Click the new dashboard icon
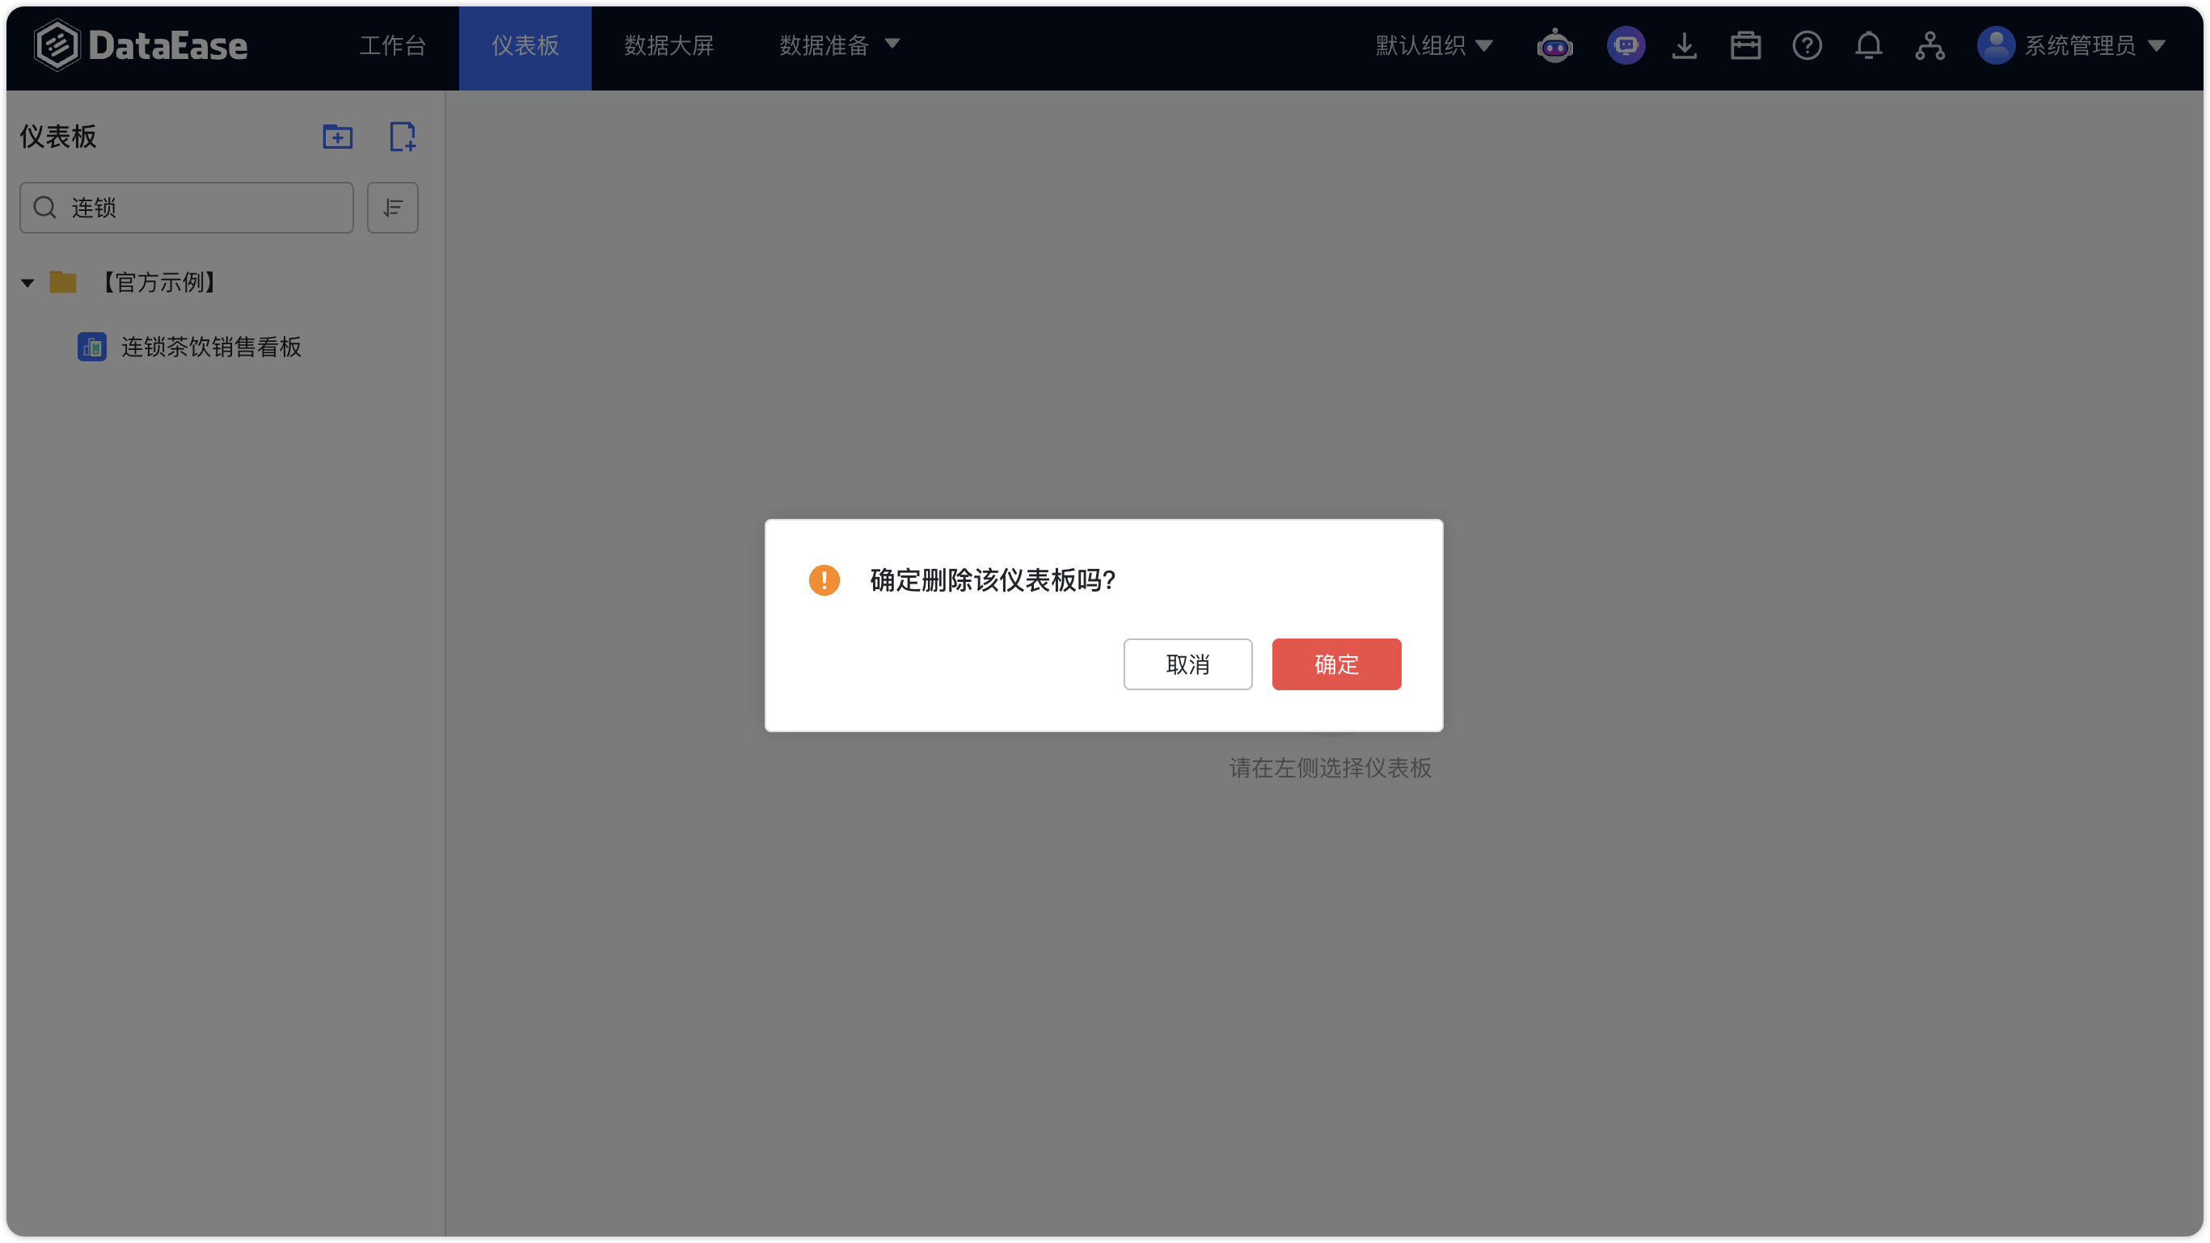Image resolution: width=2210 pixels, height=1243 pixels. [403, 137]
